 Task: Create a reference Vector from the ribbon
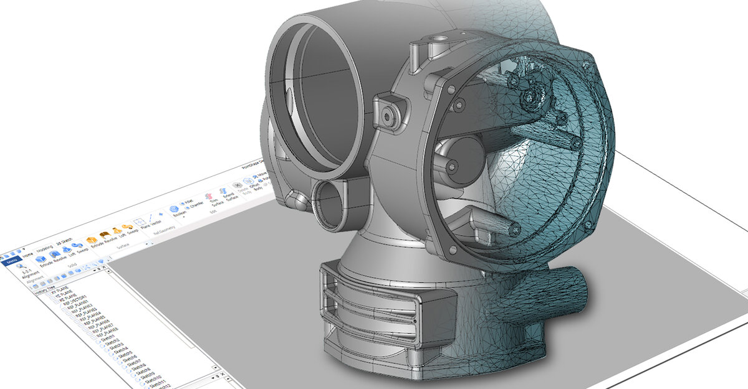click(153, 220)
